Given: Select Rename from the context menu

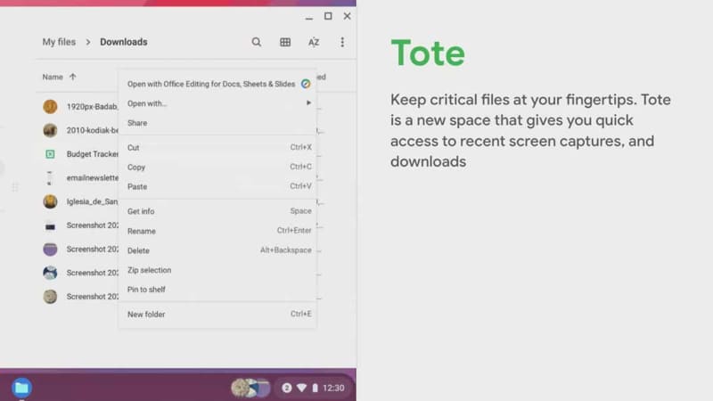Looking at the screenshot, I should pyautogui.click(x=217, y=231).
